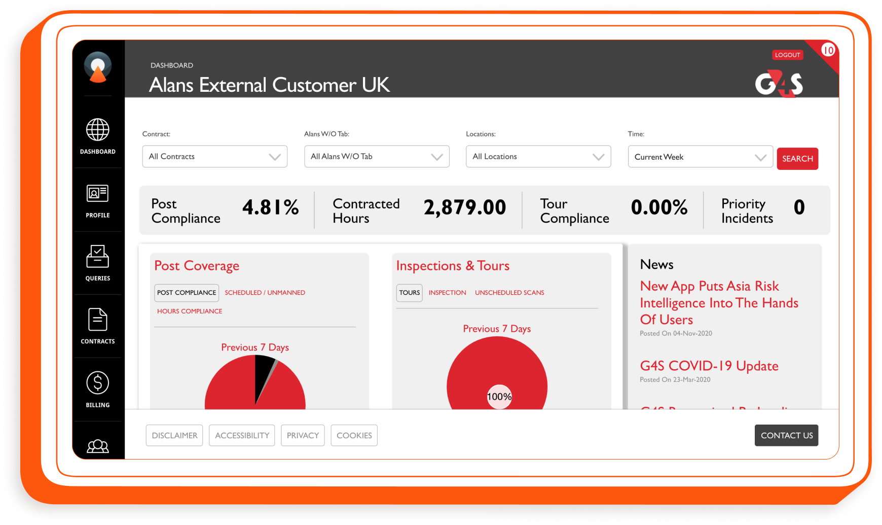Click the users group icon in sidebar

point(97,446)
